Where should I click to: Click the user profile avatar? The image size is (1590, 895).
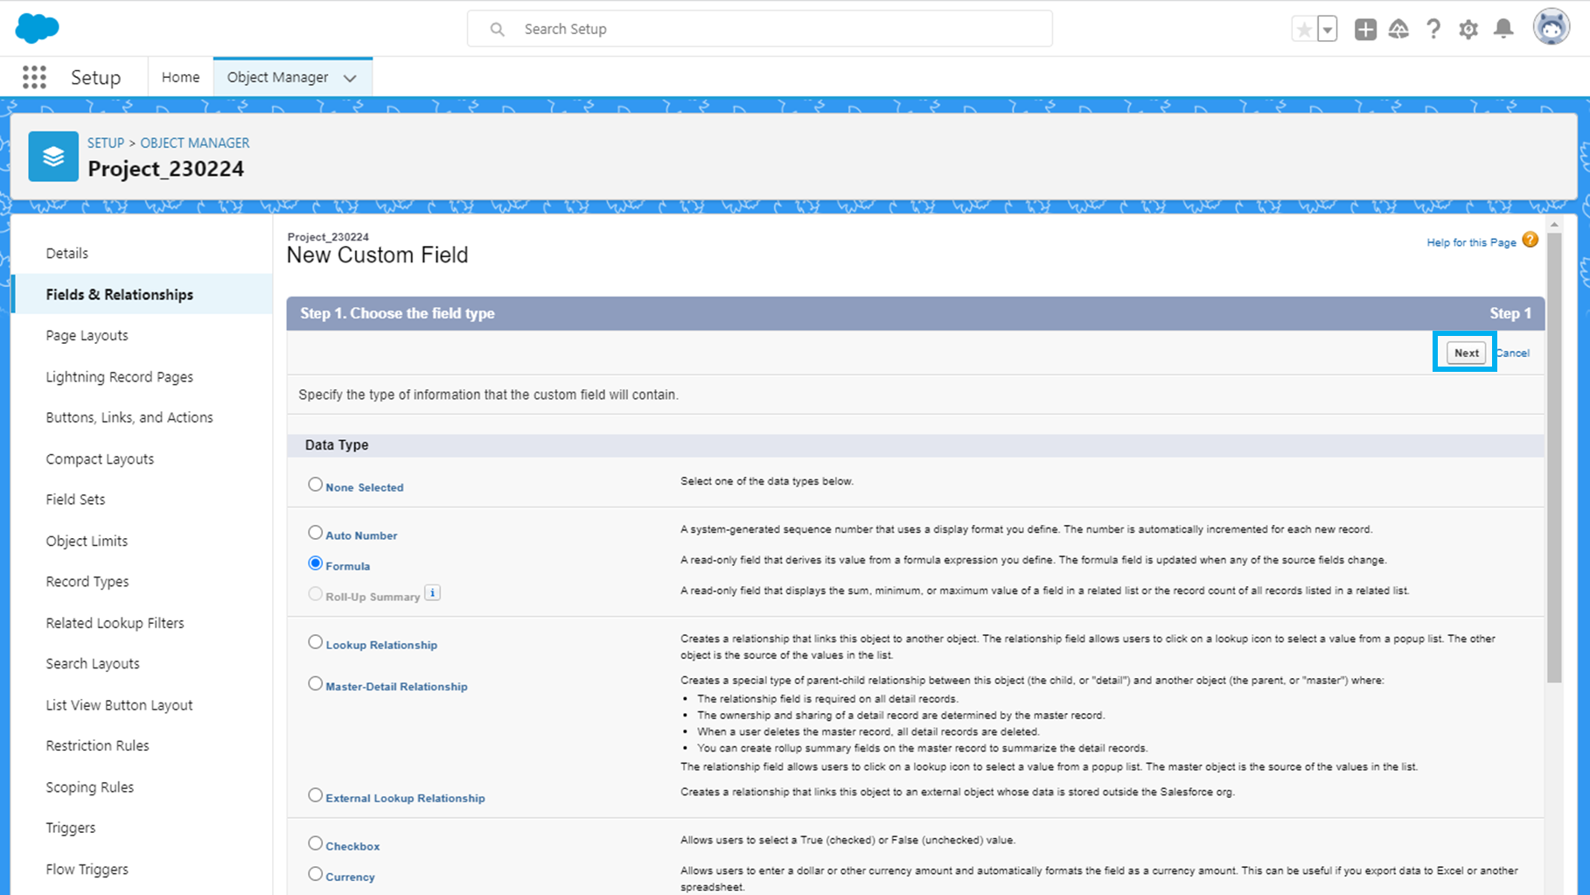click(1552, 27)
